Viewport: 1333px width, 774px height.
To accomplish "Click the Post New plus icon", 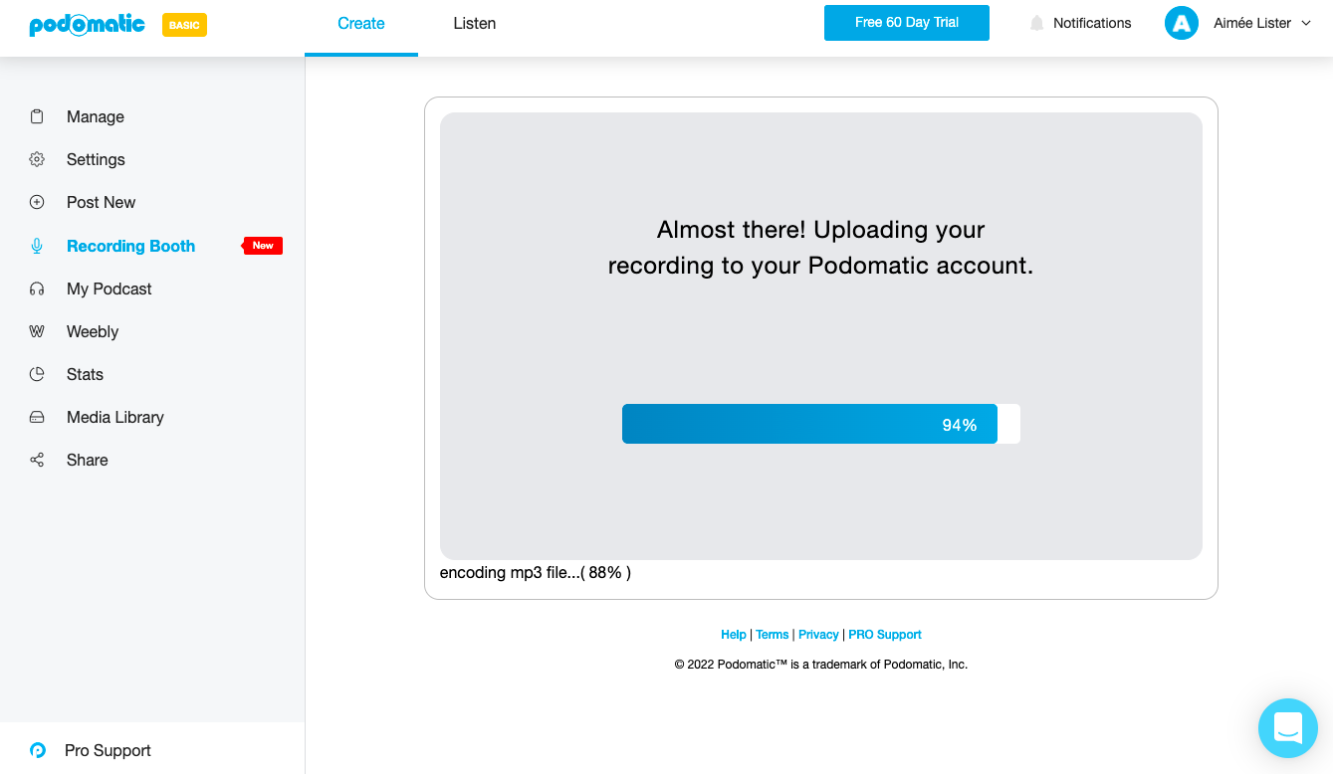I will (37, 202).
